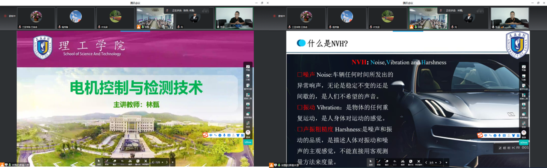Viewport: 547px width, 168px height.
Task: Click the Sogou skin shirt icon in left window
Action: [238, 135]
